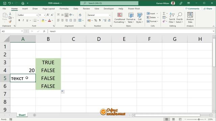This screenshot has width=216, height=121.
Task: Click the Quick Print icon
Action: (23, 3)
